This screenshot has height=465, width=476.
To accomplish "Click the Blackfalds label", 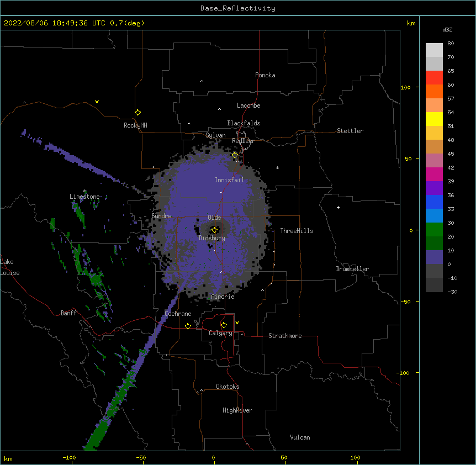I will click(x=244, y=123).
